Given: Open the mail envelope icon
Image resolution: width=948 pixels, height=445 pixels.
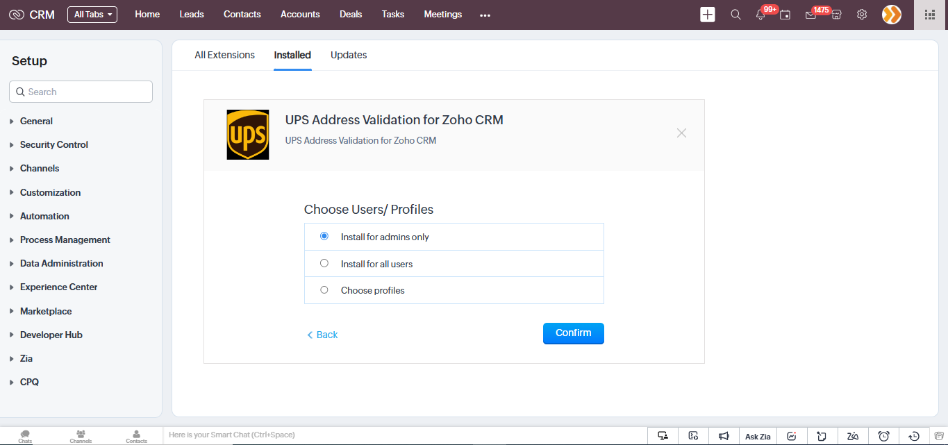Looking at the screenshot, I should (x=810, y=15).
